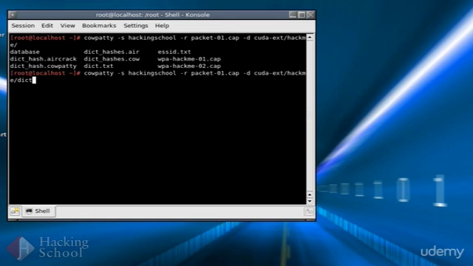Close the Konsole window
This screenshot has height=266, width=473.
[x=310, y=15]
